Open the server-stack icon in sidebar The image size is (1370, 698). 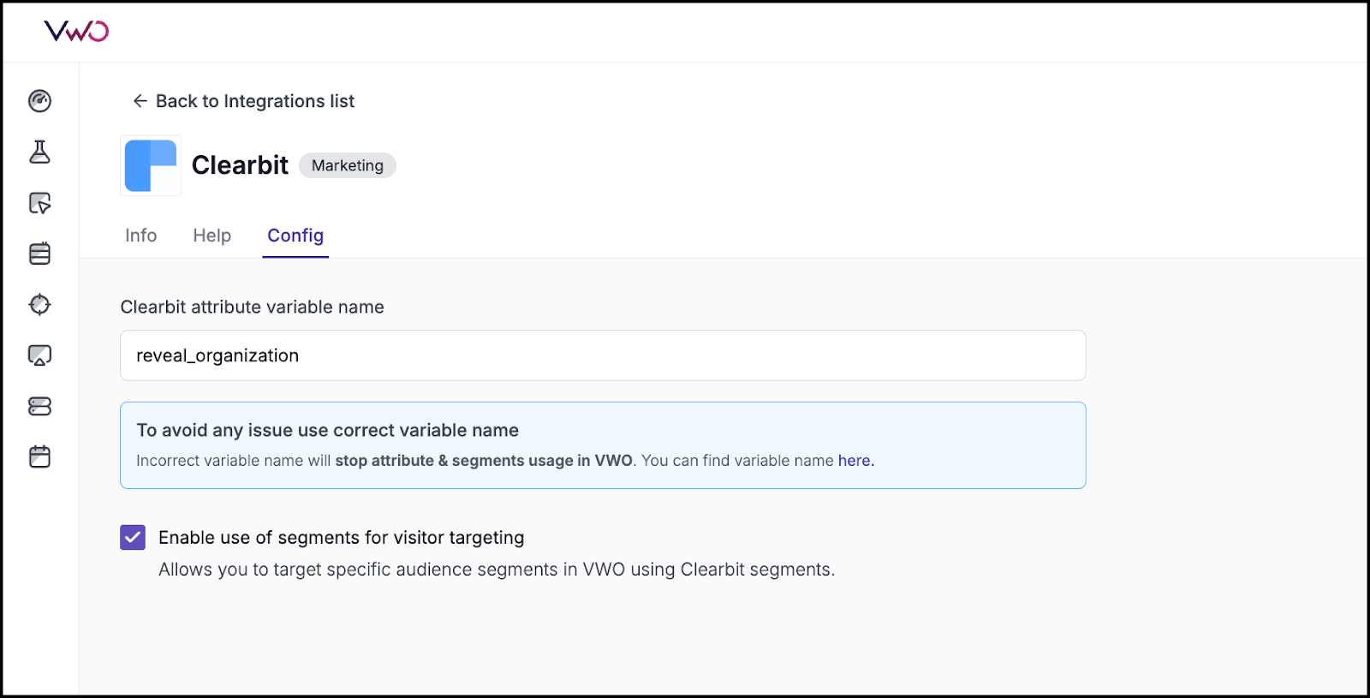coord(39,406)
